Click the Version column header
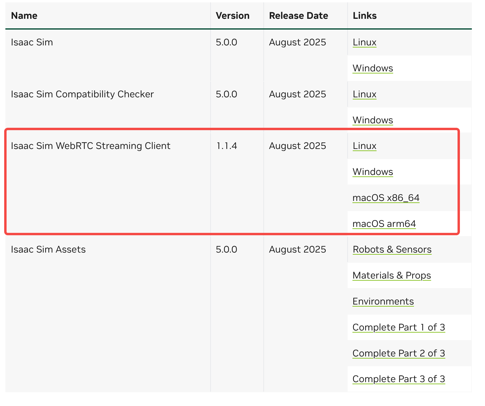Image resolution: width=485 pixels, height=406 pixels. 232,16
